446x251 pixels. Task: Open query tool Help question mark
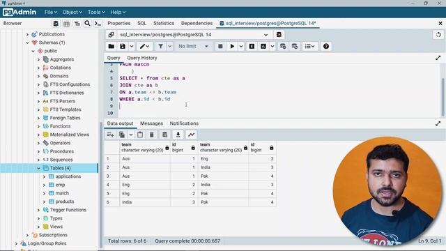tap(326, 46)
